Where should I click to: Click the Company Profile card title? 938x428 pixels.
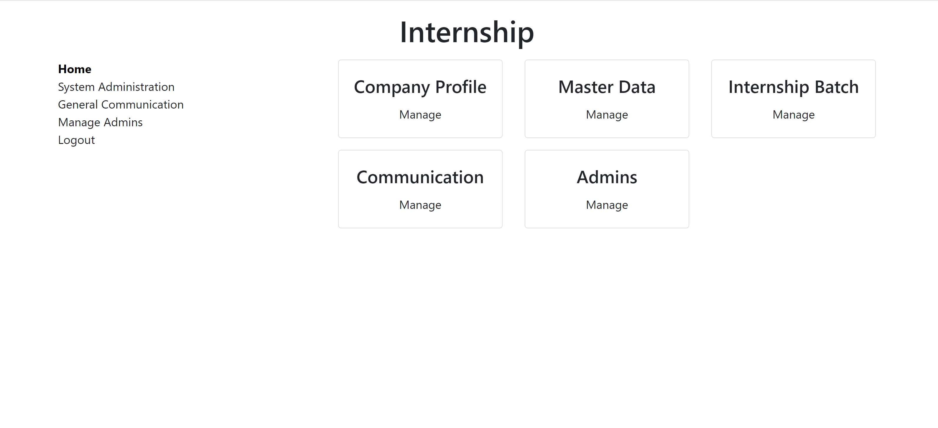420,87
